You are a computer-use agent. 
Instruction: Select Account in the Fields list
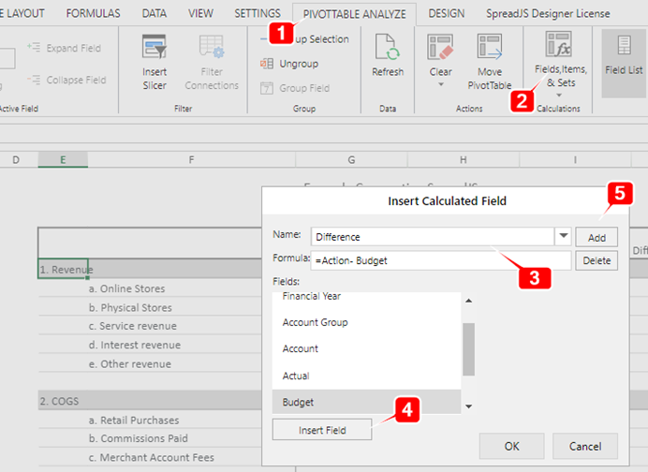pyautogui.click(x=366, y=348)
